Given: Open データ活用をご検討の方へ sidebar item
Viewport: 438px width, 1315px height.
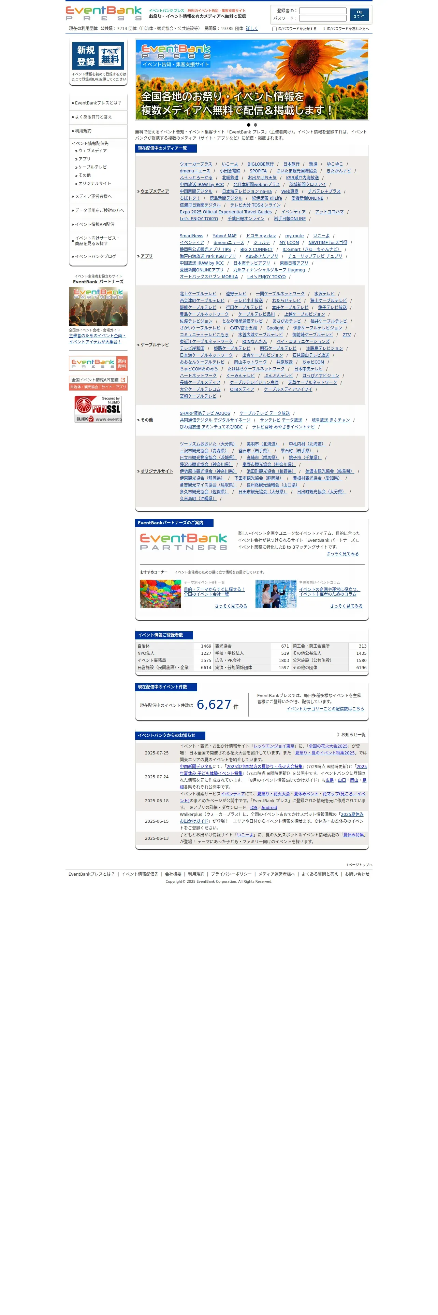Looking at the screenshot, I should coord(99,210).
